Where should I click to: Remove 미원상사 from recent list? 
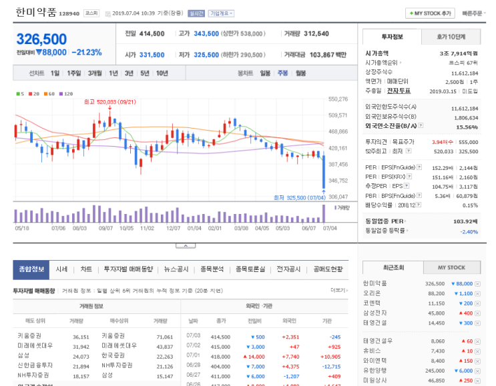(x=478, y=381)
